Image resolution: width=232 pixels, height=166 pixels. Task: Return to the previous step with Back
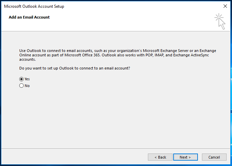click(160, 157)
